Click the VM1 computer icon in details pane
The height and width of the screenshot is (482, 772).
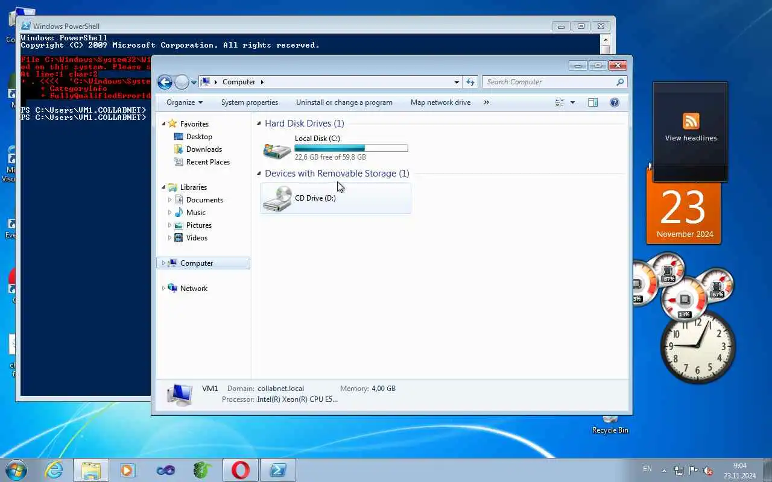point(180,393)
